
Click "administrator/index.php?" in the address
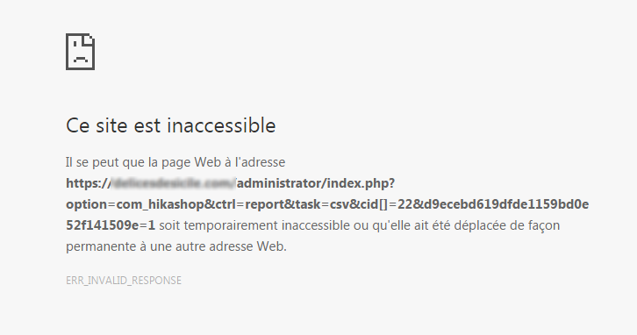point(316,183)
